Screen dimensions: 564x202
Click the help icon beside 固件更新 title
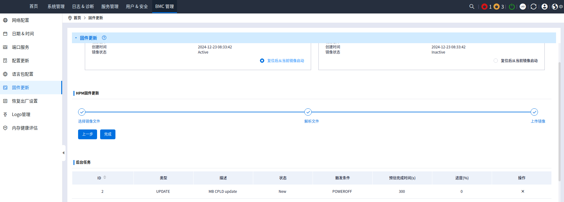[x=104, y=38]
